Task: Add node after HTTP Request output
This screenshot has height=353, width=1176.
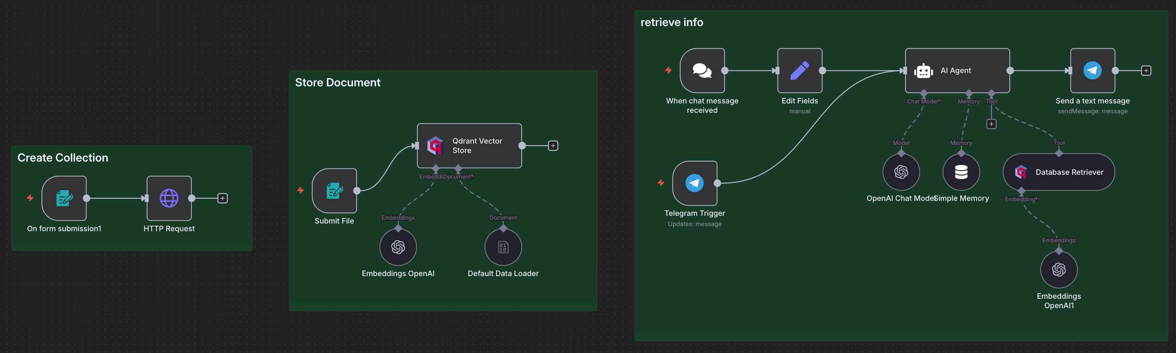Action: pos(222,198)
